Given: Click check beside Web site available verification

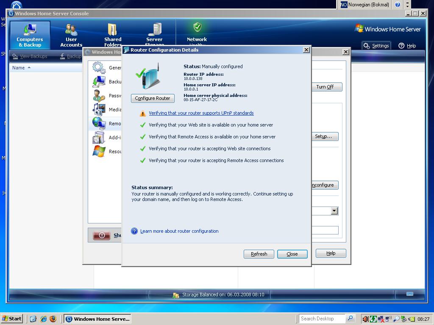Looking at the screenshot, I should pyautogui.click(x=143, y=125).
